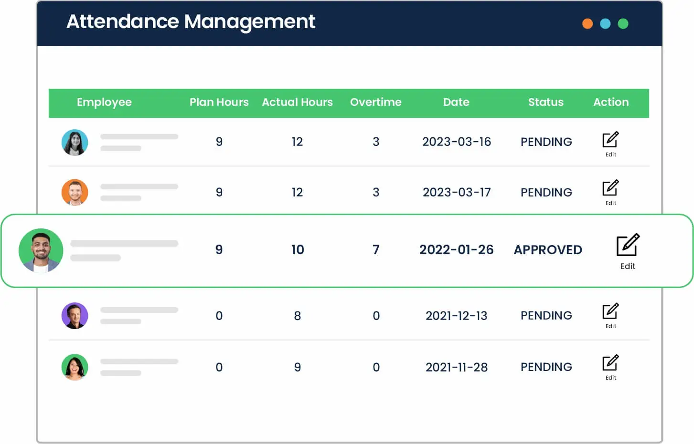The width and height of the screenshot is (694, 444).
Task: Sort by the Date column header
Action: coord(456,102)
